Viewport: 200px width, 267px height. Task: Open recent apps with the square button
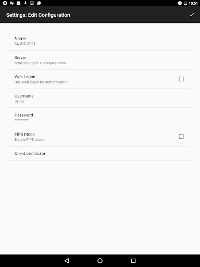(133, 261)
